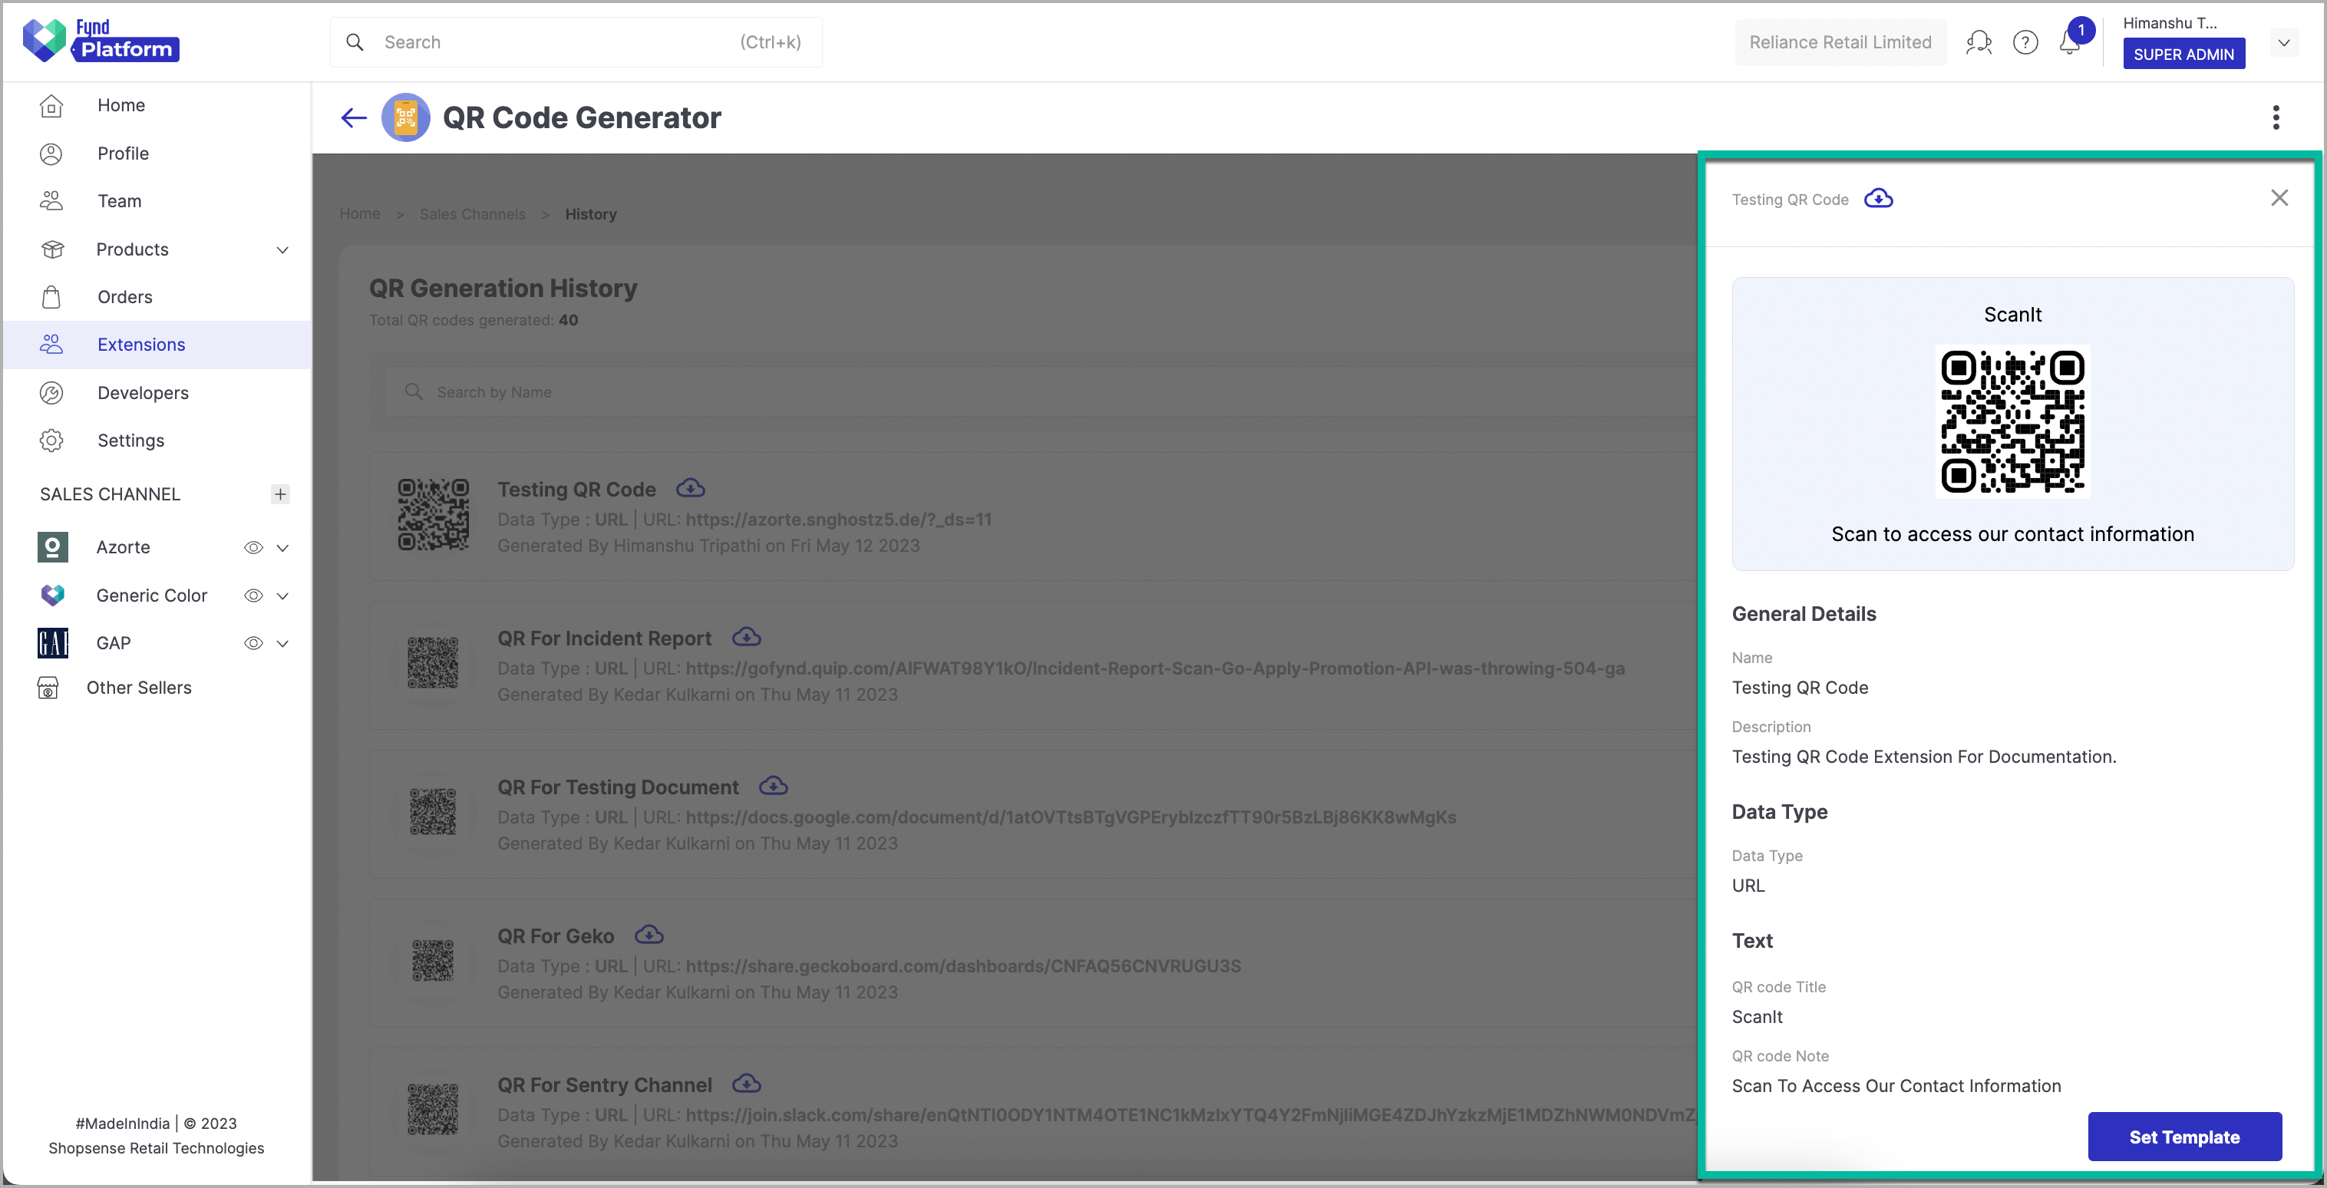Toggle visibility of the Azorte sales channel
Viewport: 2327px width, 1188px height.
tap(253, 546)
